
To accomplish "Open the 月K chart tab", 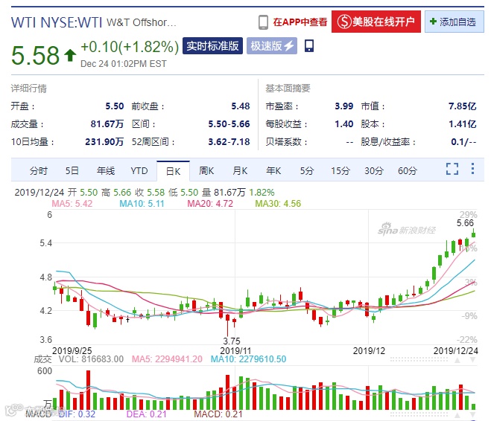I will [x=240, y=170].
